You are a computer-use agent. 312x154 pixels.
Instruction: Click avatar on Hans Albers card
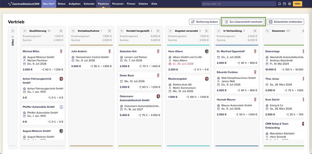click(207, 51)
